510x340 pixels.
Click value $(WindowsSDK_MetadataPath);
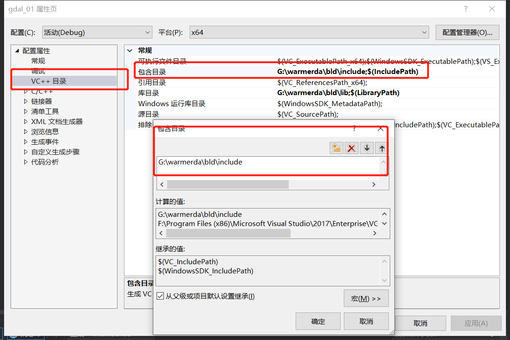pos(330,103)
